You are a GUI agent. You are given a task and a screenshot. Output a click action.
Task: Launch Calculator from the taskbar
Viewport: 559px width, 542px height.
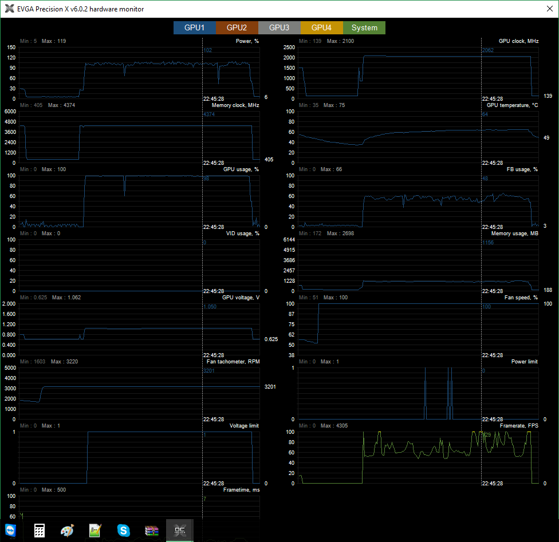39,530
